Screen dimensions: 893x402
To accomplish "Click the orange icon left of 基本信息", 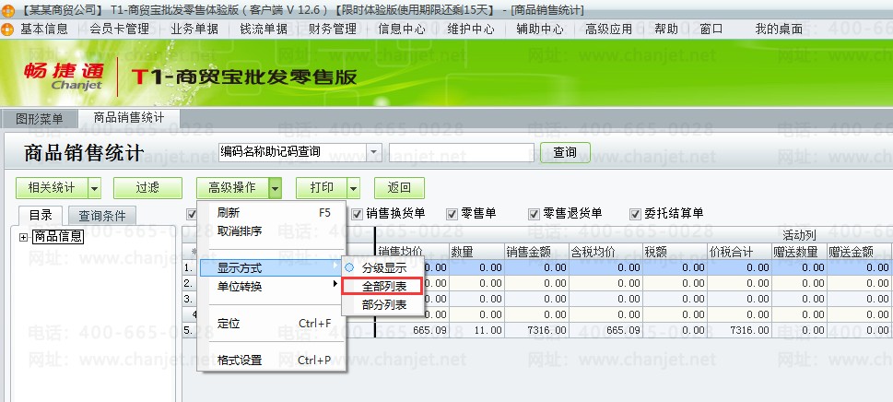I will (x=6, y=30).
